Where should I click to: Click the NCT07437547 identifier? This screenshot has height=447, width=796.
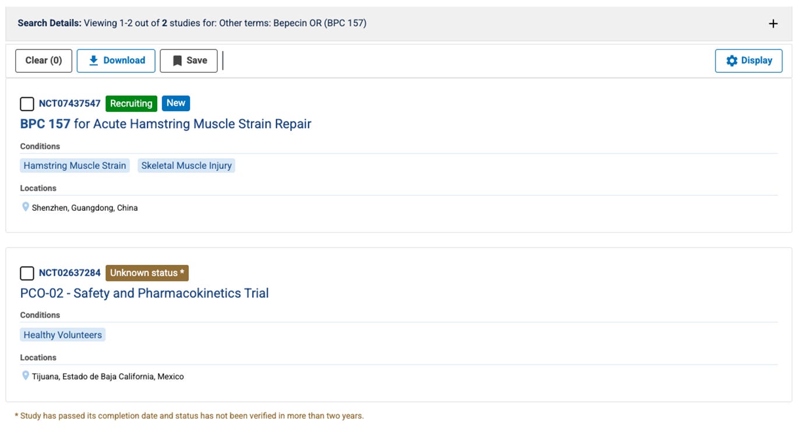pyautogui.click(x=70, y=104)
